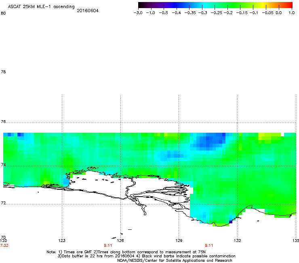Click the note 'Times are GMT' line
The image size is (299, 263).
(x=126, y=252)
